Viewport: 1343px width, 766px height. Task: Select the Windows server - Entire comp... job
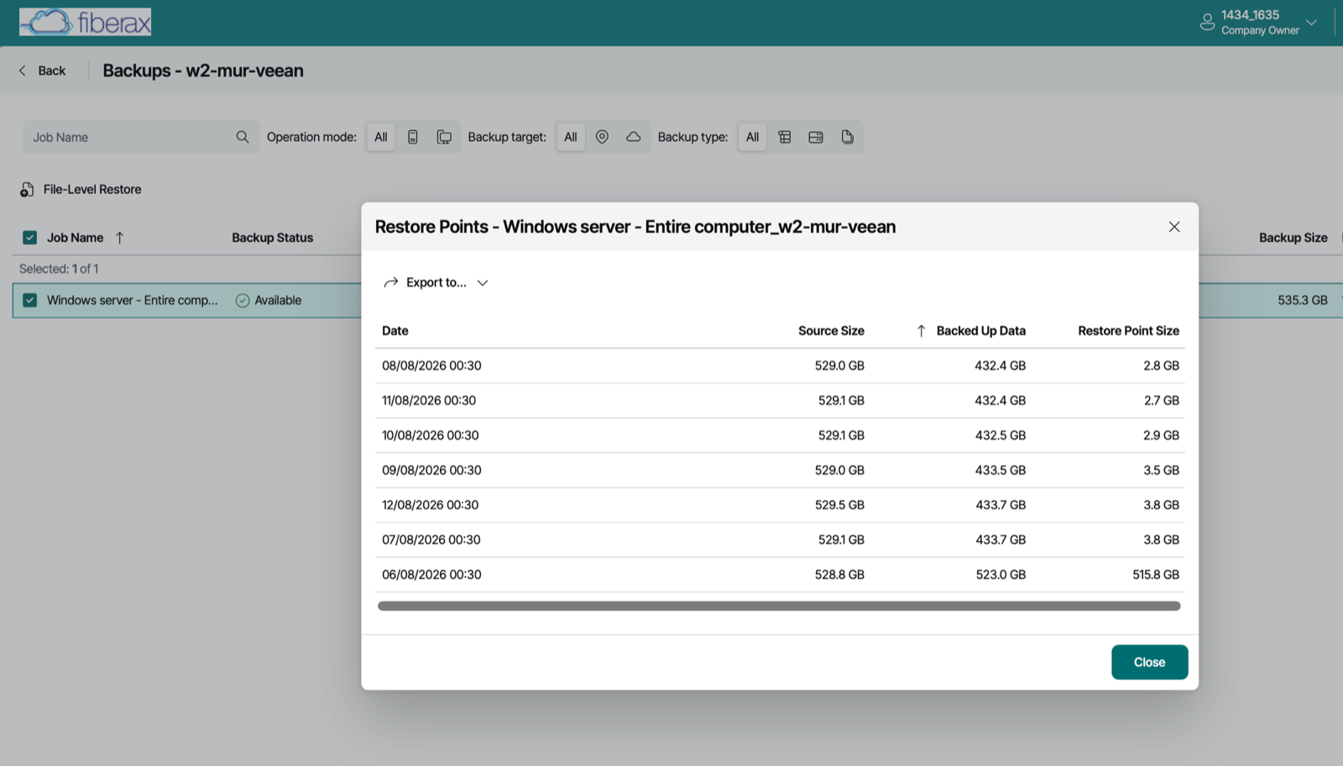pyautogui.click(x=132, y=300)
